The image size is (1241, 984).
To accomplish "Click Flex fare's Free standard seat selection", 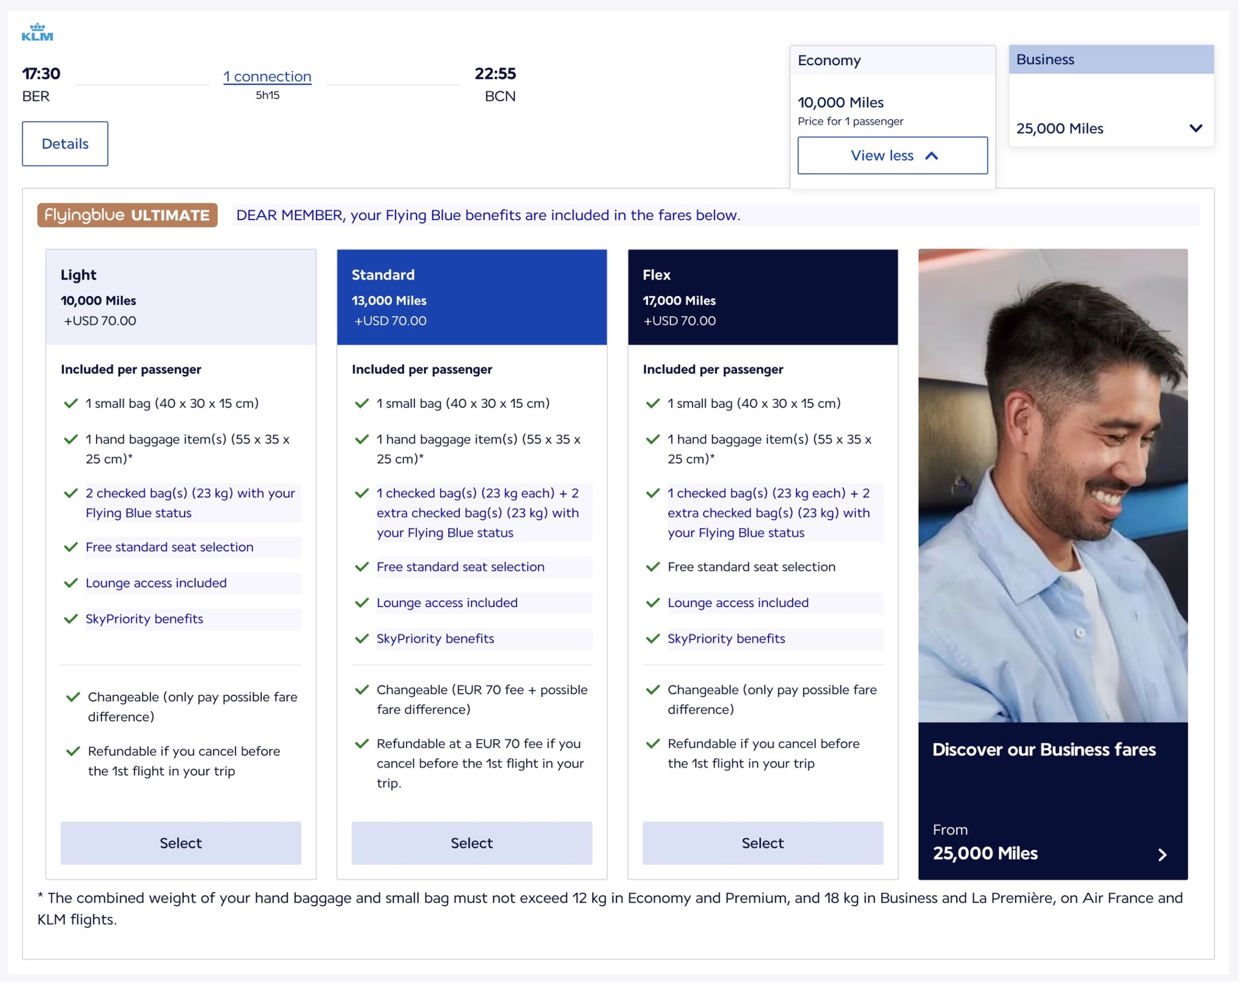I will click(752, 568).
